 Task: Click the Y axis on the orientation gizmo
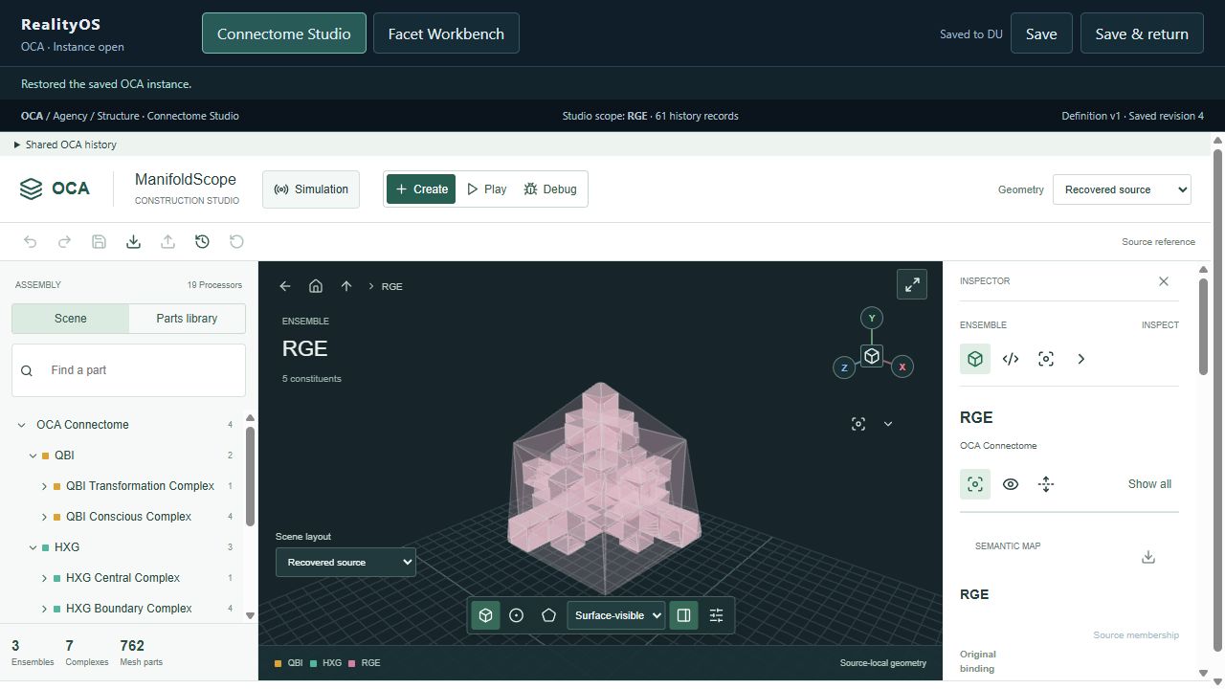click(x=871, y=318)
